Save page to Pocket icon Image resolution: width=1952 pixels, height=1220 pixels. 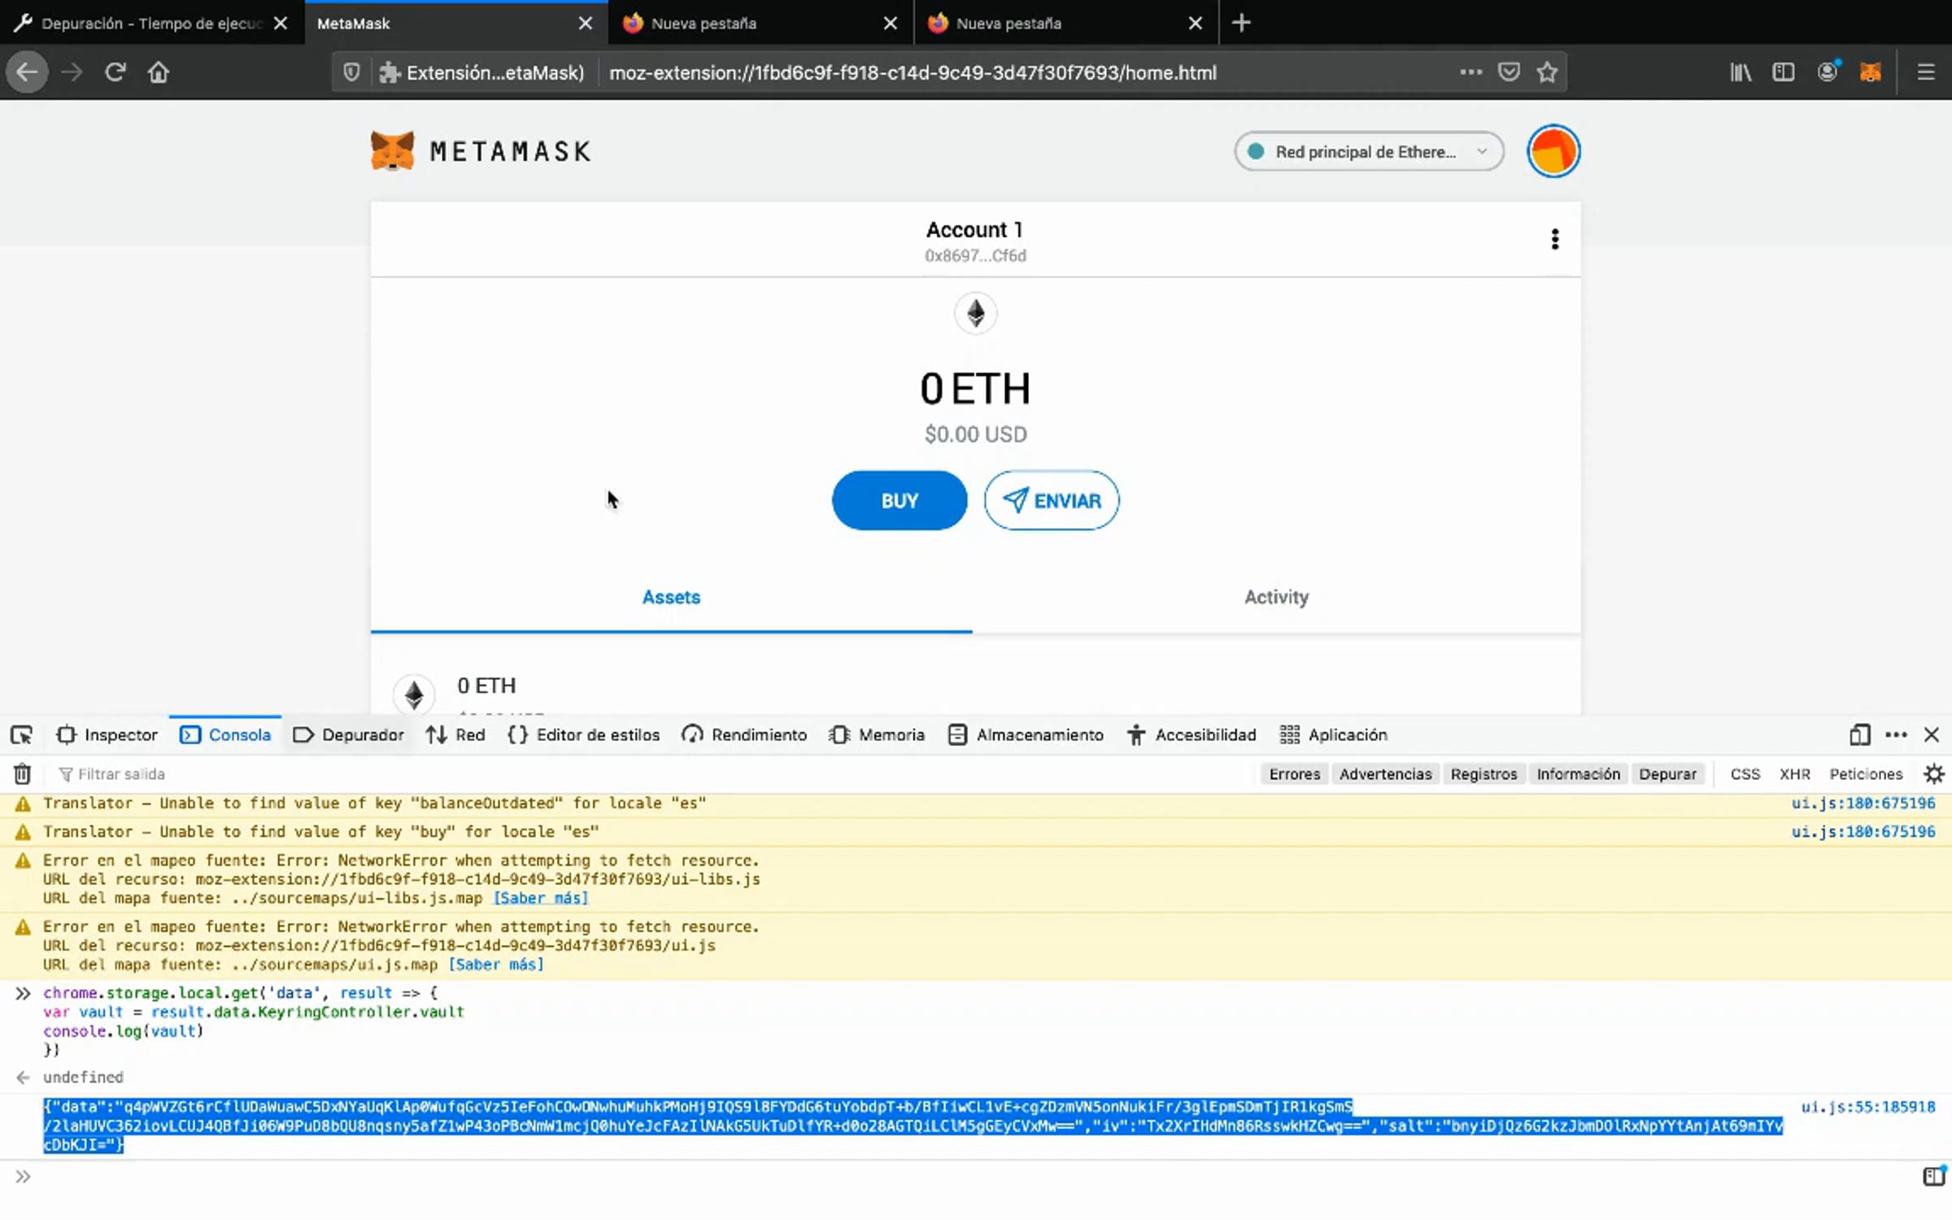point(1509,72)
